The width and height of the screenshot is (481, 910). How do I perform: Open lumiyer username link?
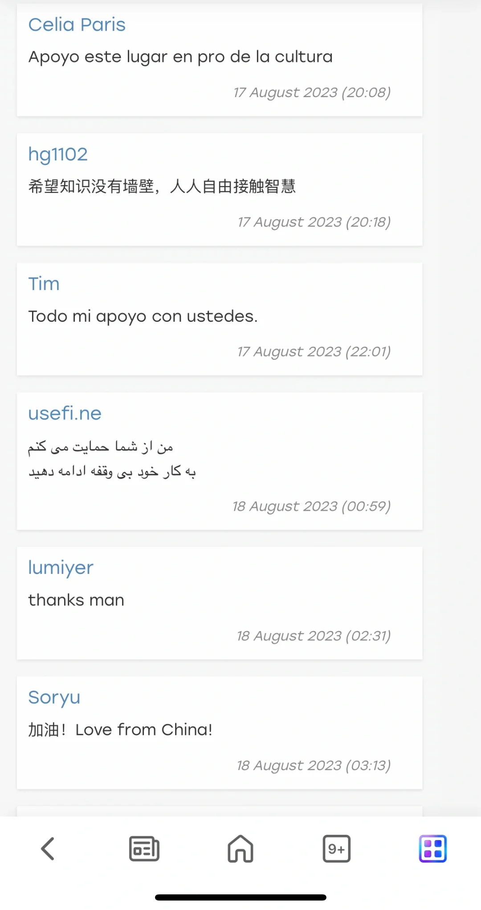coord(61,568)
